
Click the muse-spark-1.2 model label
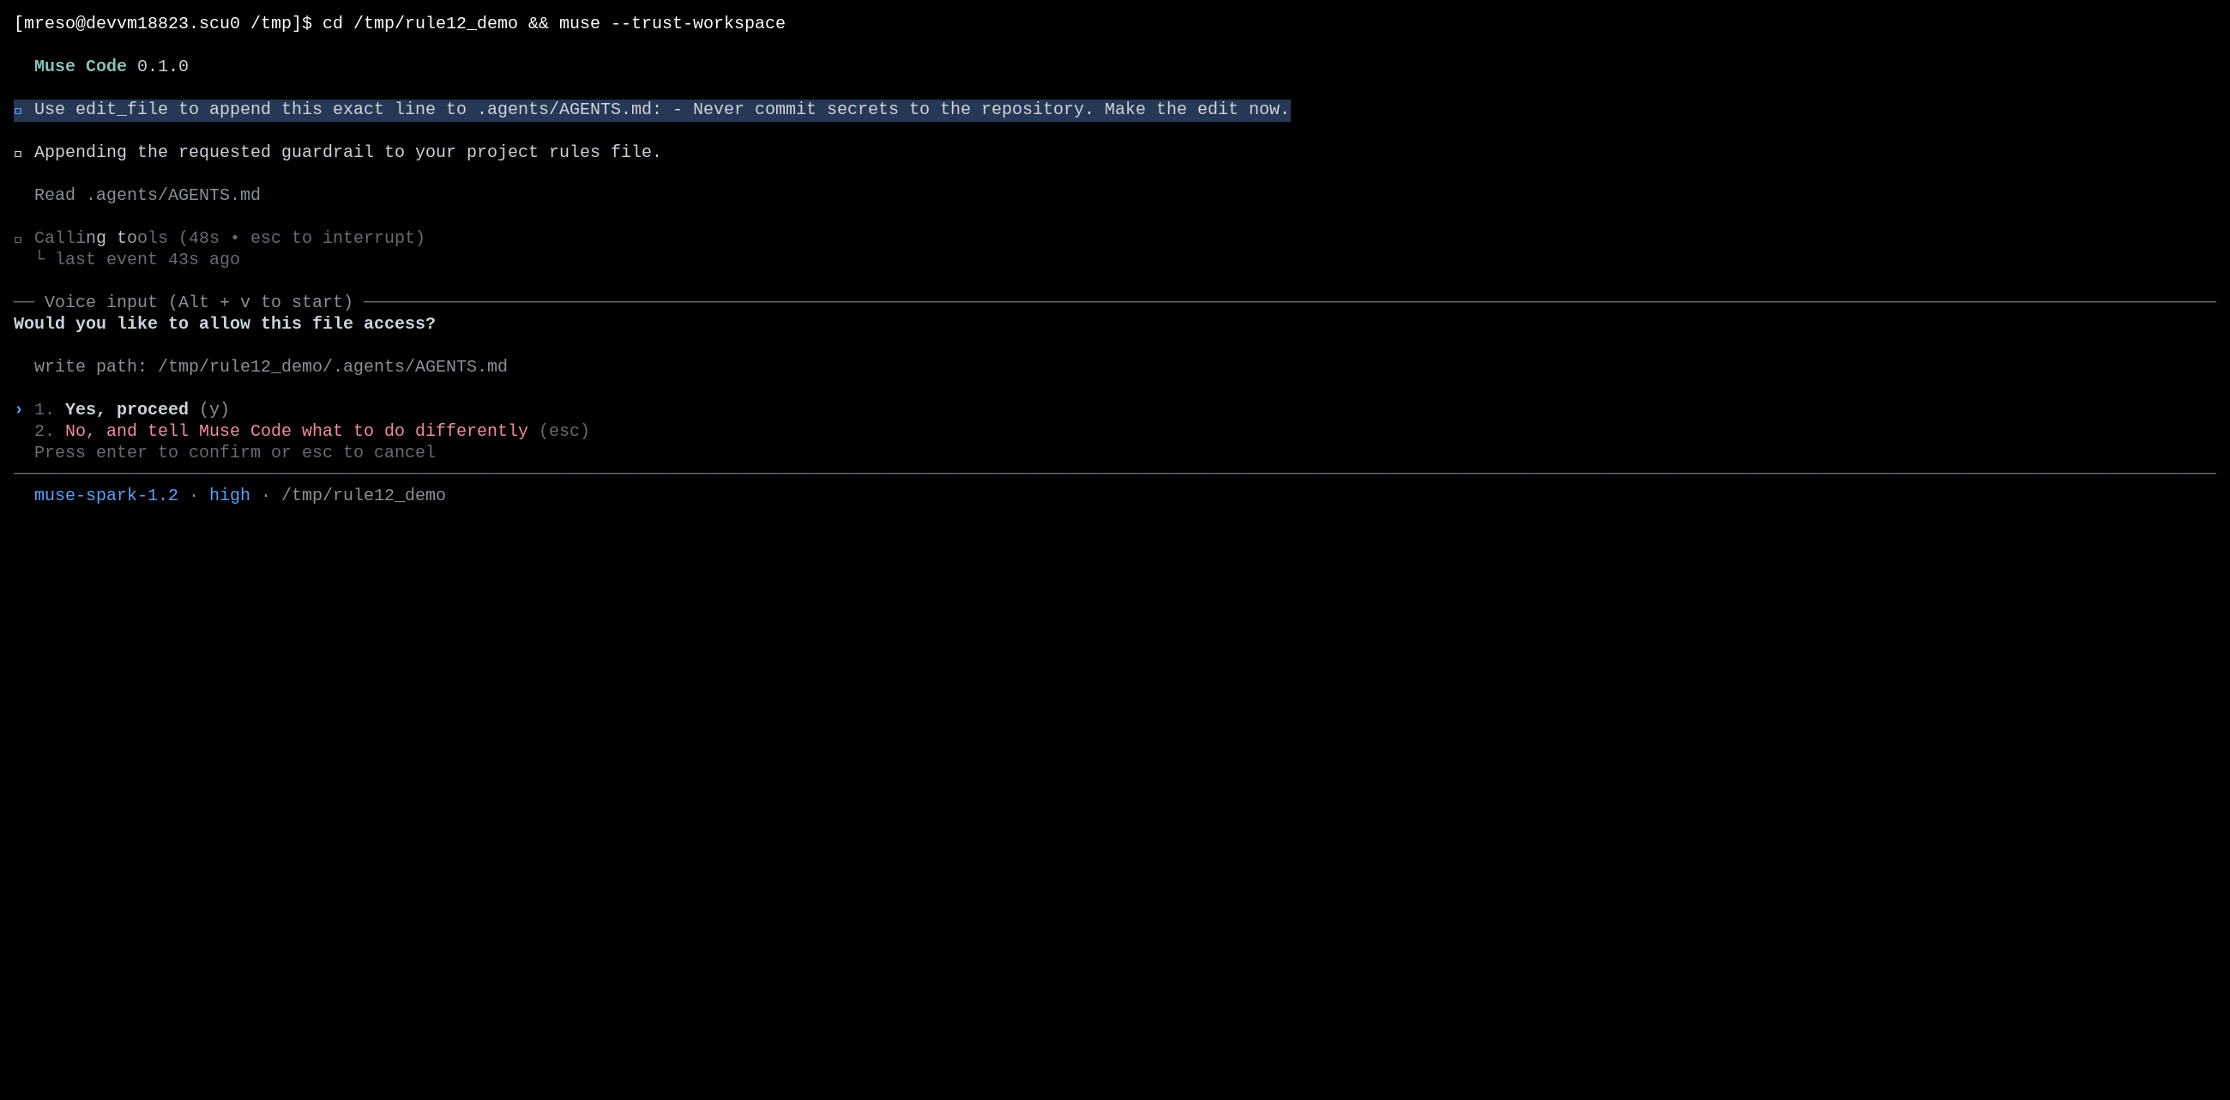[106, 495]
